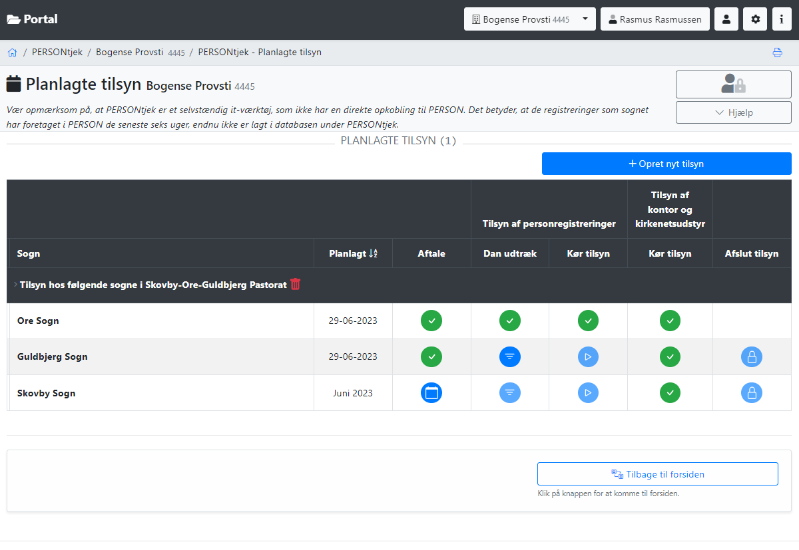Screen dimensions: 799x550
Task: Click Skovby Sogn Dan udtræk filter icon
Action: [x=510, y=393]
